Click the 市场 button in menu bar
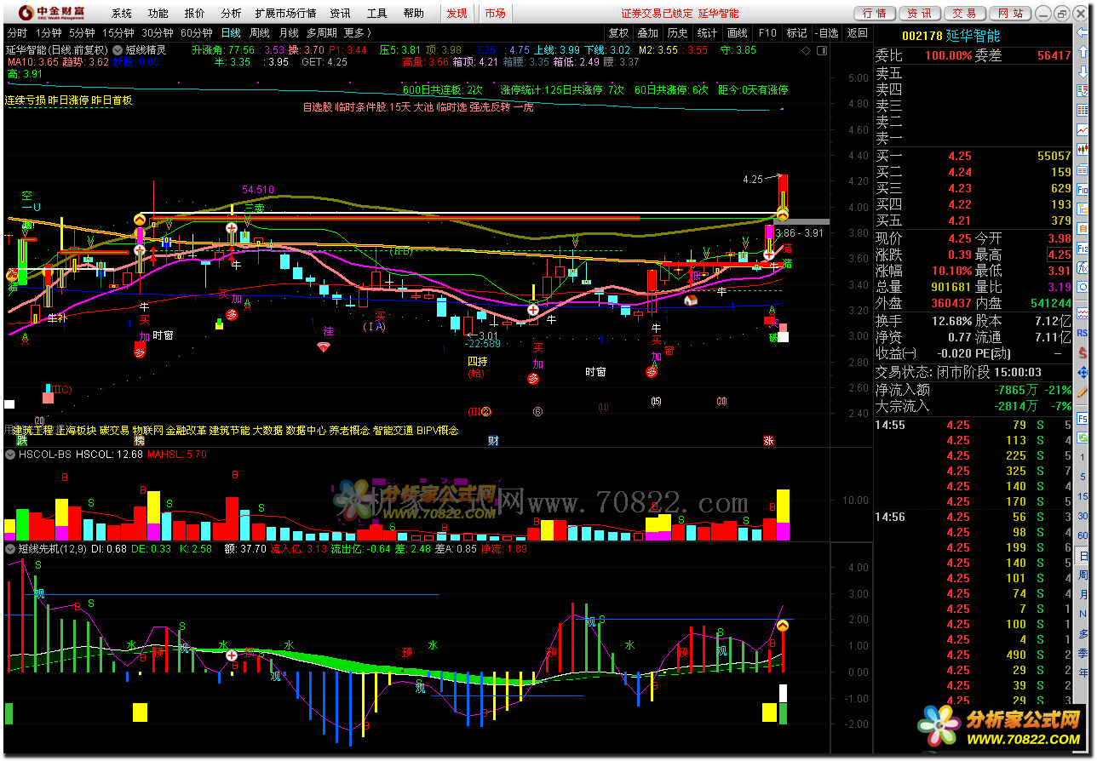The height and width of the screenshot is (761, 1097). pyautogui.click(x=495, y=14)
